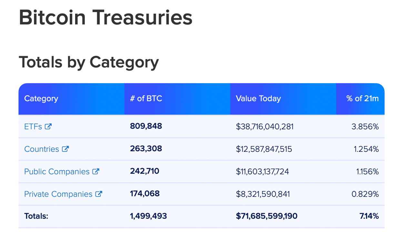The height and width of the screenshot is (232, 413).
Task: Follow the Private Companies link
Action: click(58, 194)
